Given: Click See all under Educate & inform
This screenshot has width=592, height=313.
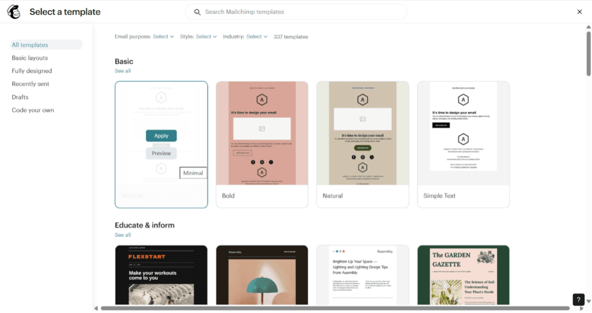Looking at the screenshot, I should (x=123, y=235).
